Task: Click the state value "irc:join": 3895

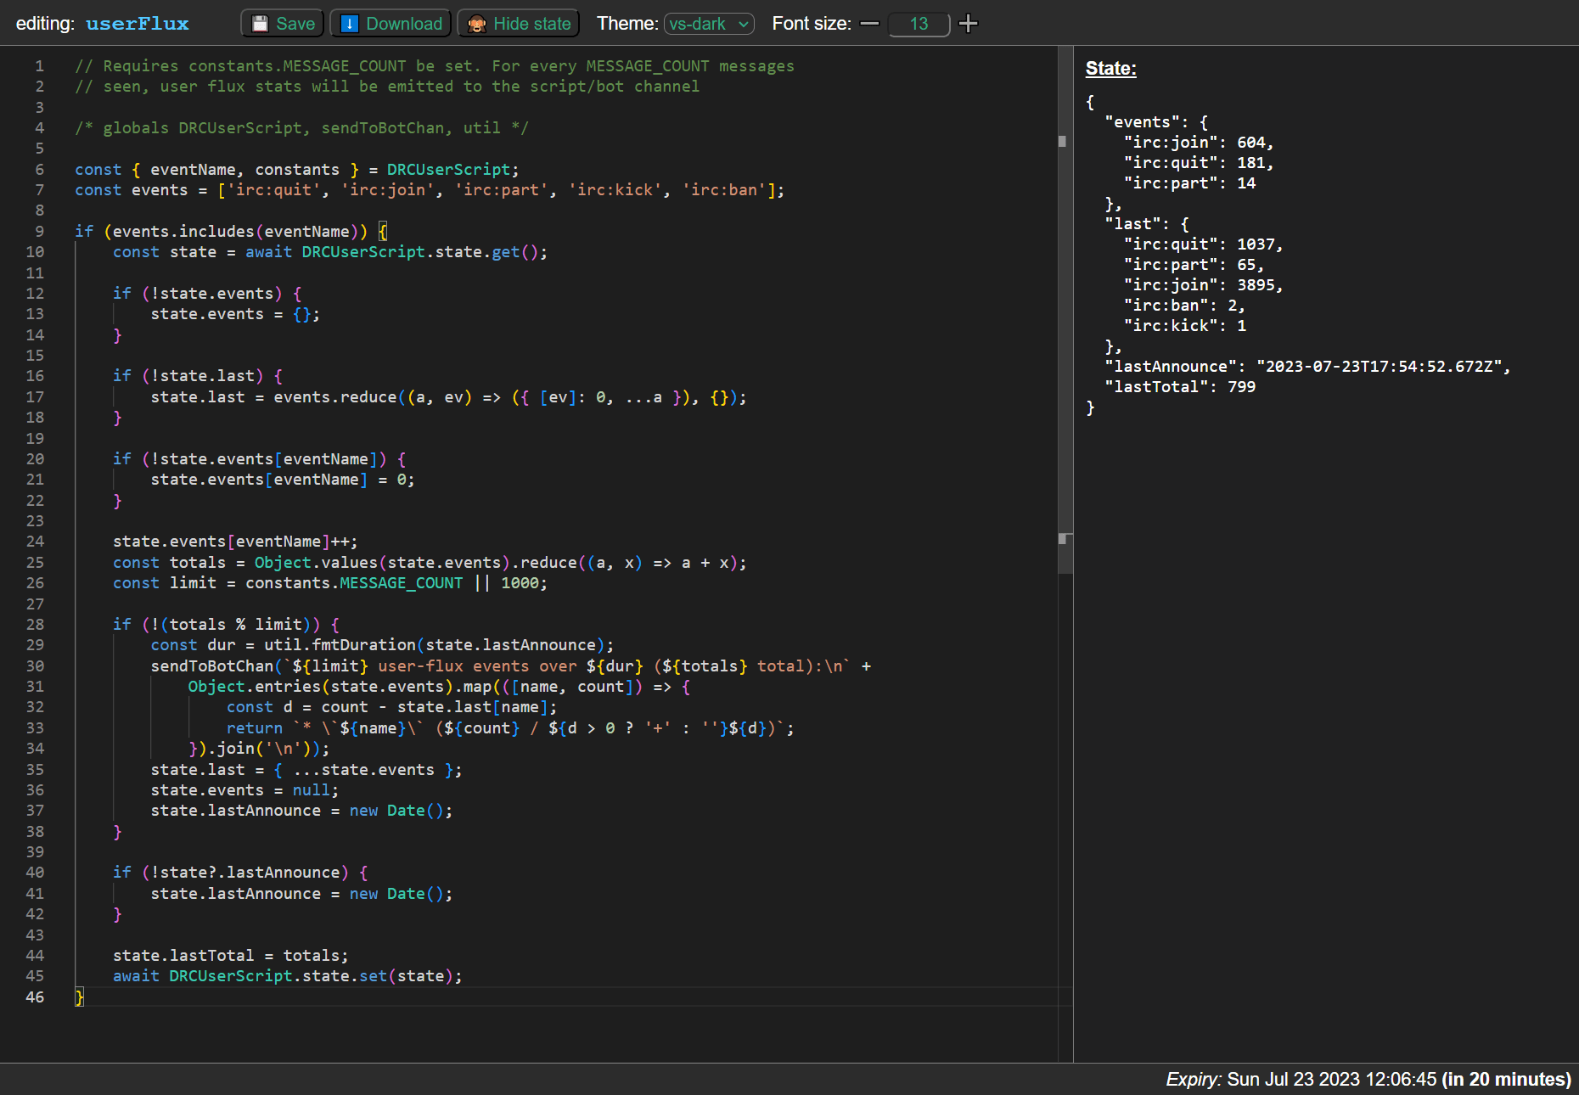Action: pyautogui.click(x=1204, y=285)
